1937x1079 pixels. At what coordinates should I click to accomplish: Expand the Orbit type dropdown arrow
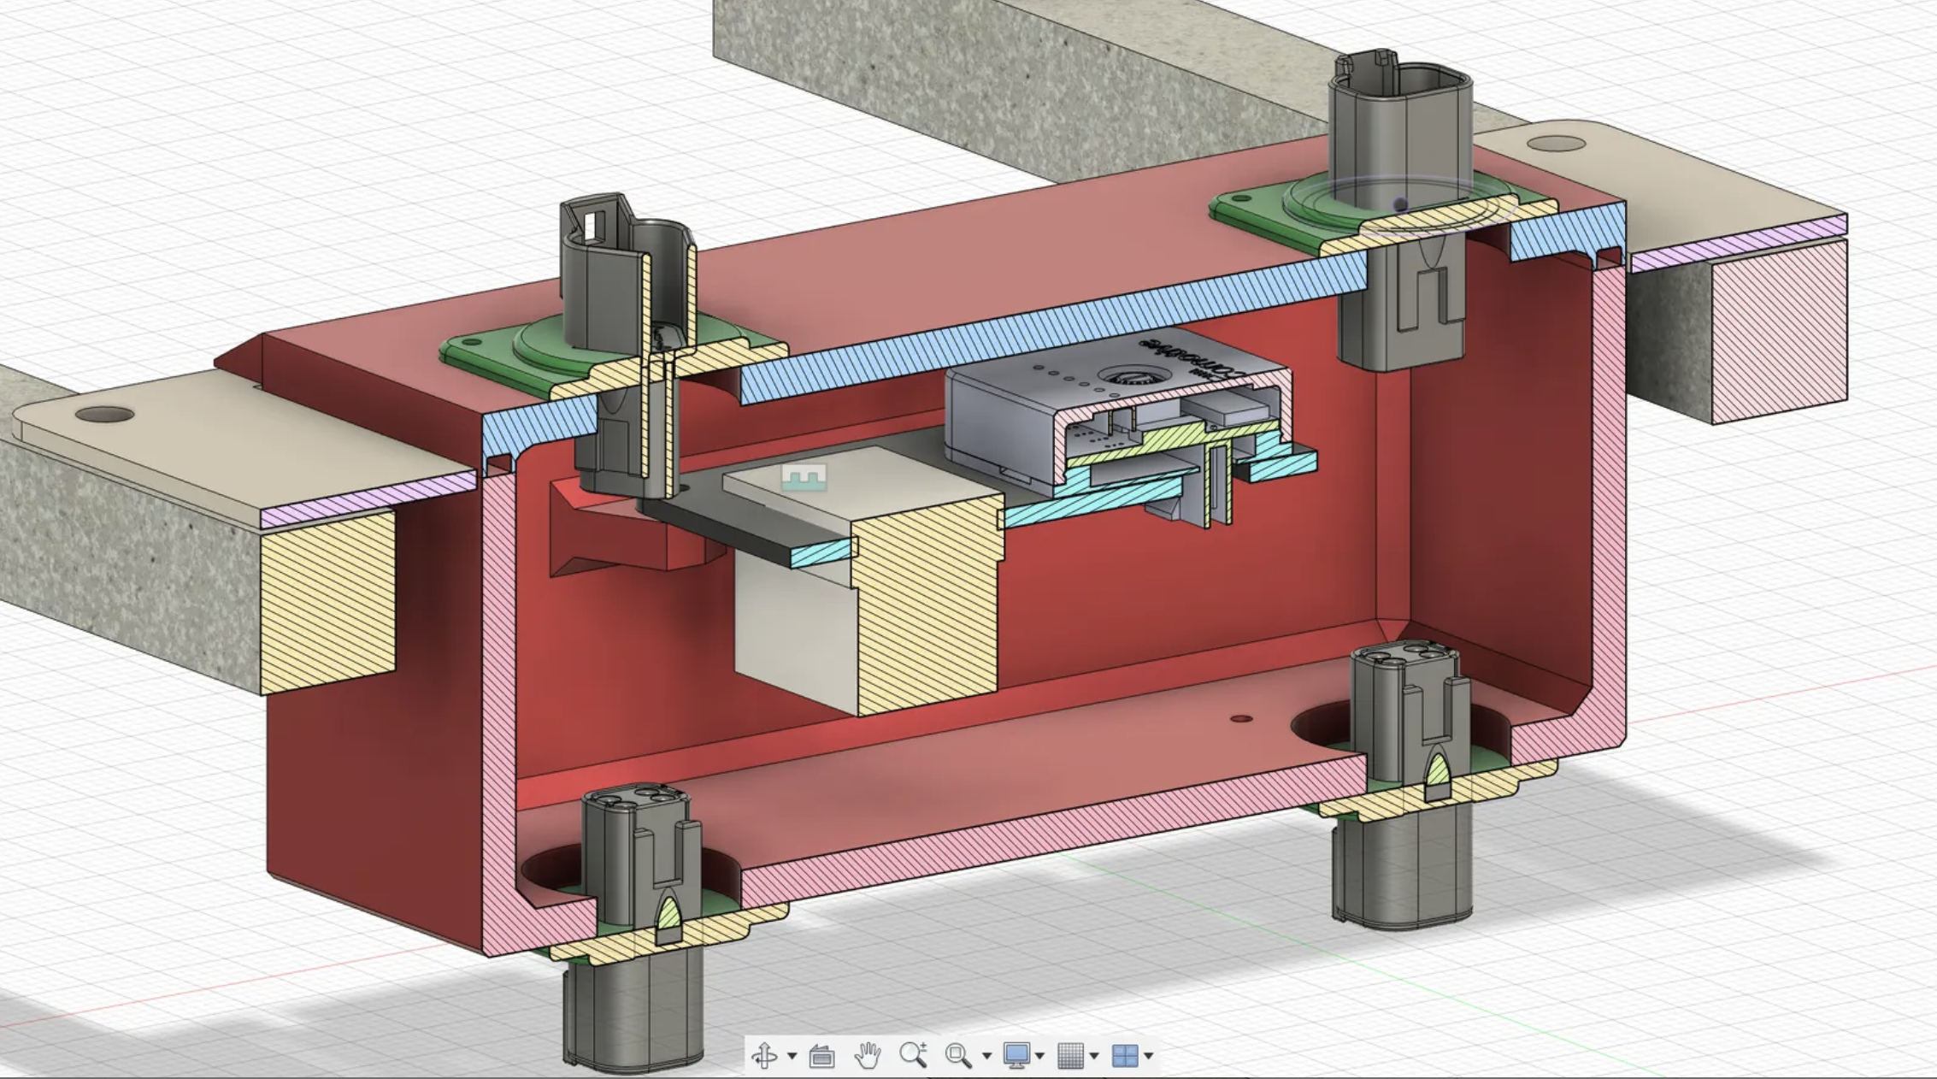tap(792, 1057)
